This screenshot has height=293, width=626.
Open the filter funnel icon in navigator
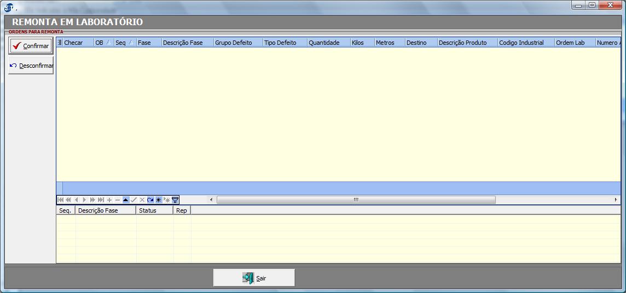(175, 200)
